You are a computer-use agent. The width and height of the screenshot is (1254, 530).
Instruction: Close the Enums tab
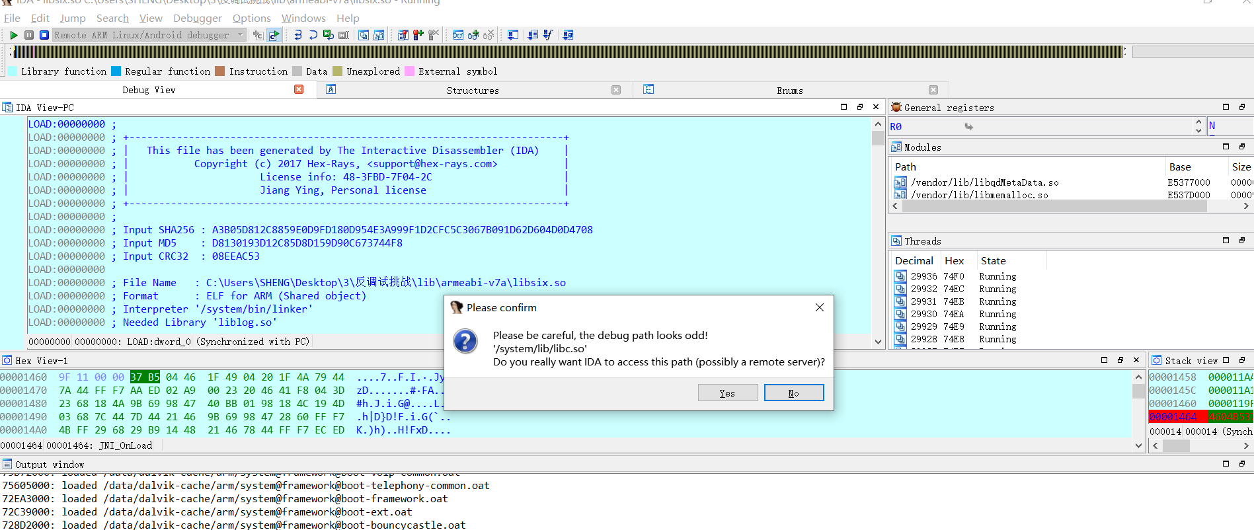933,90
